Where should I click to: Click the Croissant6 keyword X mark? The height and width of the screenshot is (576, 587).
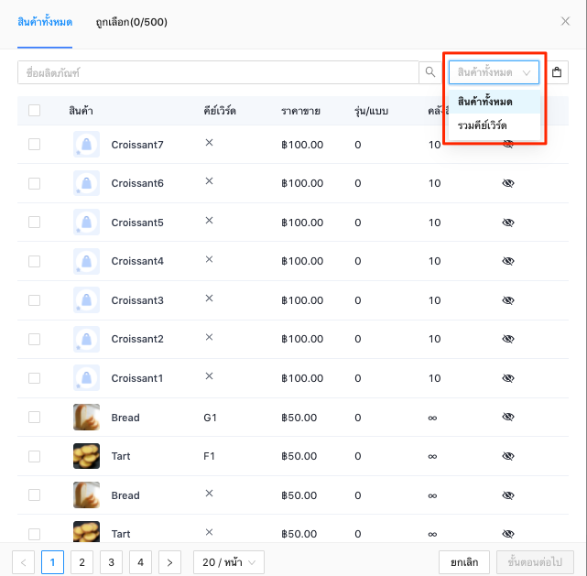tap(210, 181)
